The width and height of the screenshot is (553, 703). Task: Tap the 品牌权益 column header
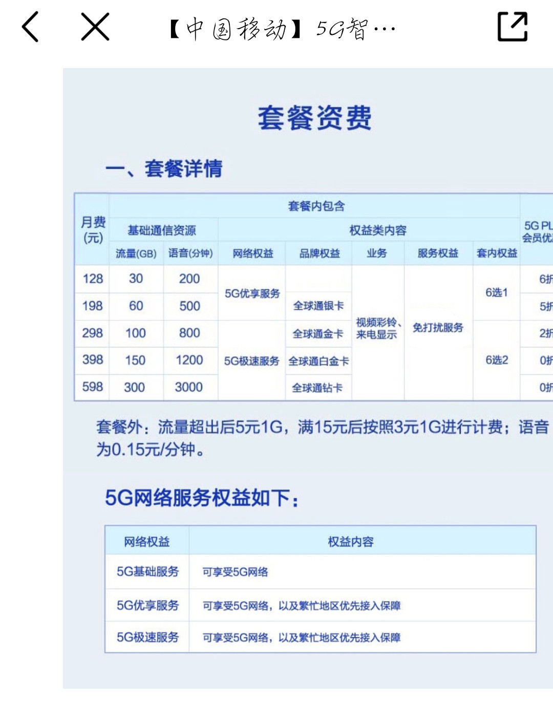click(x=320, y=253)
